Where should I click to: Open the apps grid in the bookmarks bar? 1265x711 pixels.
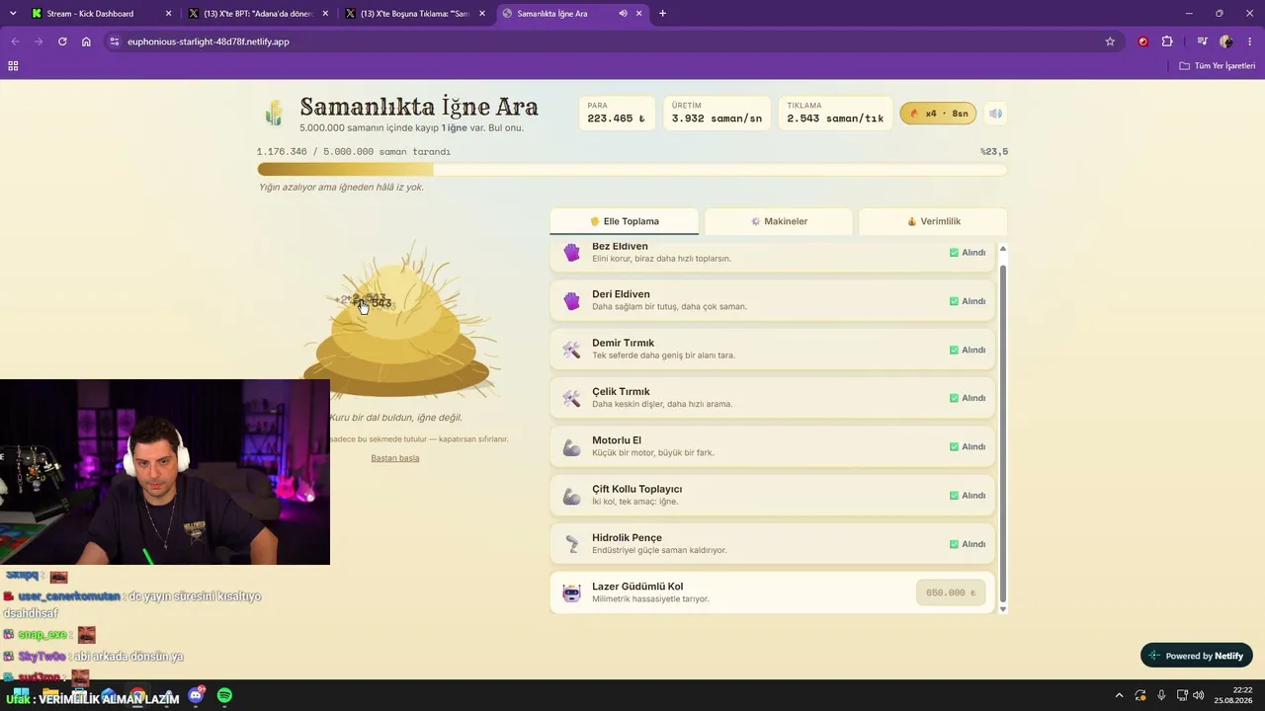(13, 66)
